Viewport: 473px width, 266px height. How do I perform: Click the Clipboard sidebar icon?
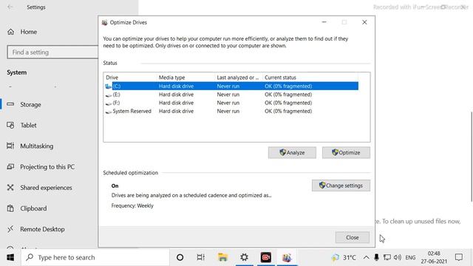coord(10,208)
